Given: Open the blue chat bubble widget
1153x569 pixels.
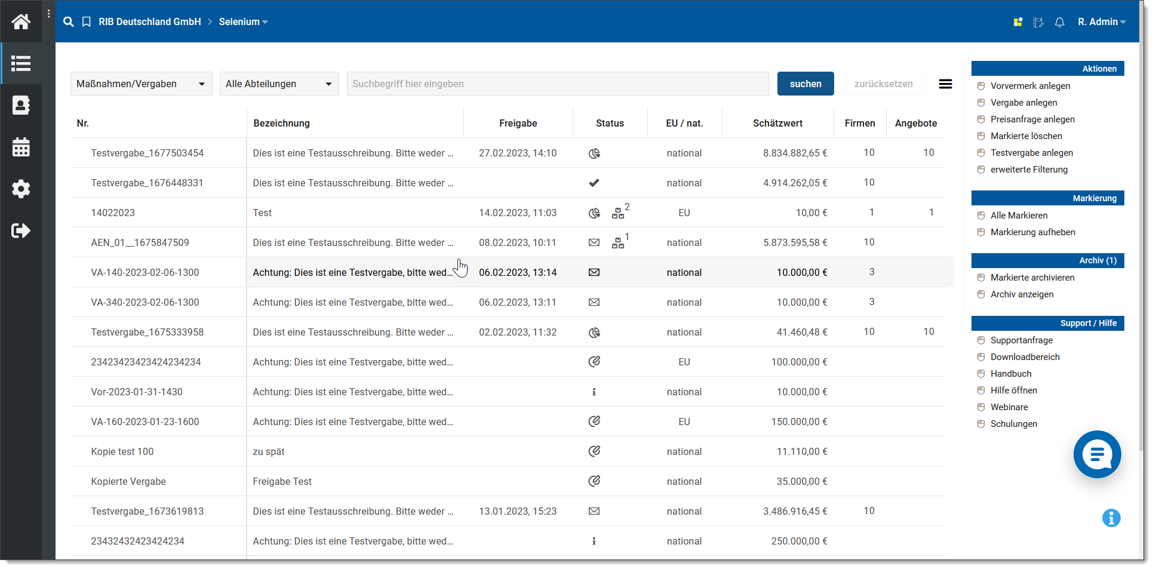Looking at the screenshot, I should coord(1096,454).
